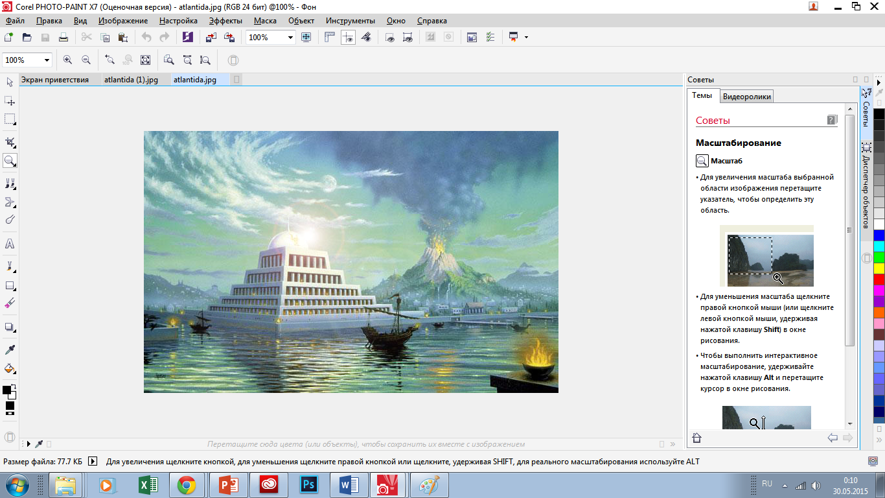
Task: Select the Pick (arrow) tool in the toolbox
Action: [x=10, y=82]
